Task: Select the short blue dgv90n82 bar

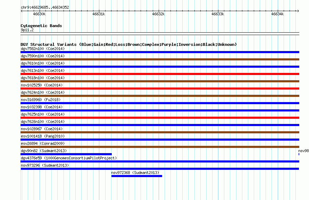Action: point(66,154)
